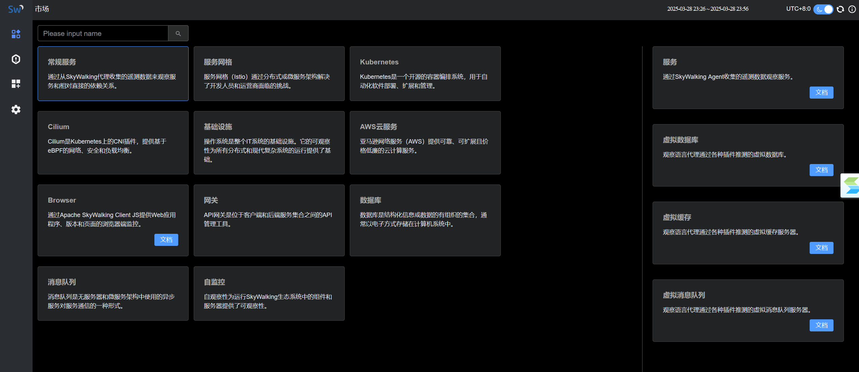
Task: Open the settings gear sidebar icon
Action: point(16,109)
